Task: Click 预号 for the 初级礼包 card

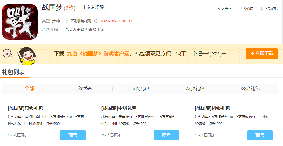Action: click(260, 135)
